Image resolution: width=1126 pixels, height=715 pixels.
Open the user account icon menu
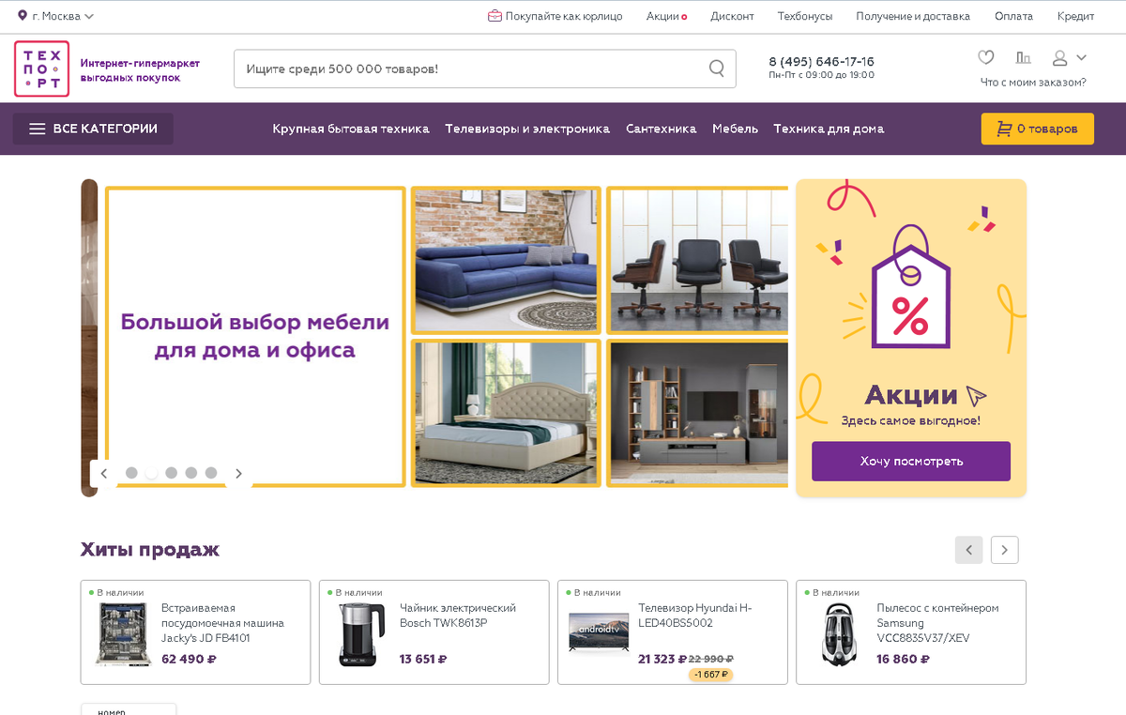[x=1069, y=57]
